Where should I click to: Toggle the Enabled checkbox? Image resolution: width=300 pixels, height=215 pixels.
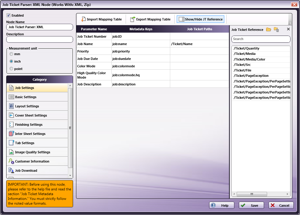[8, 15]
